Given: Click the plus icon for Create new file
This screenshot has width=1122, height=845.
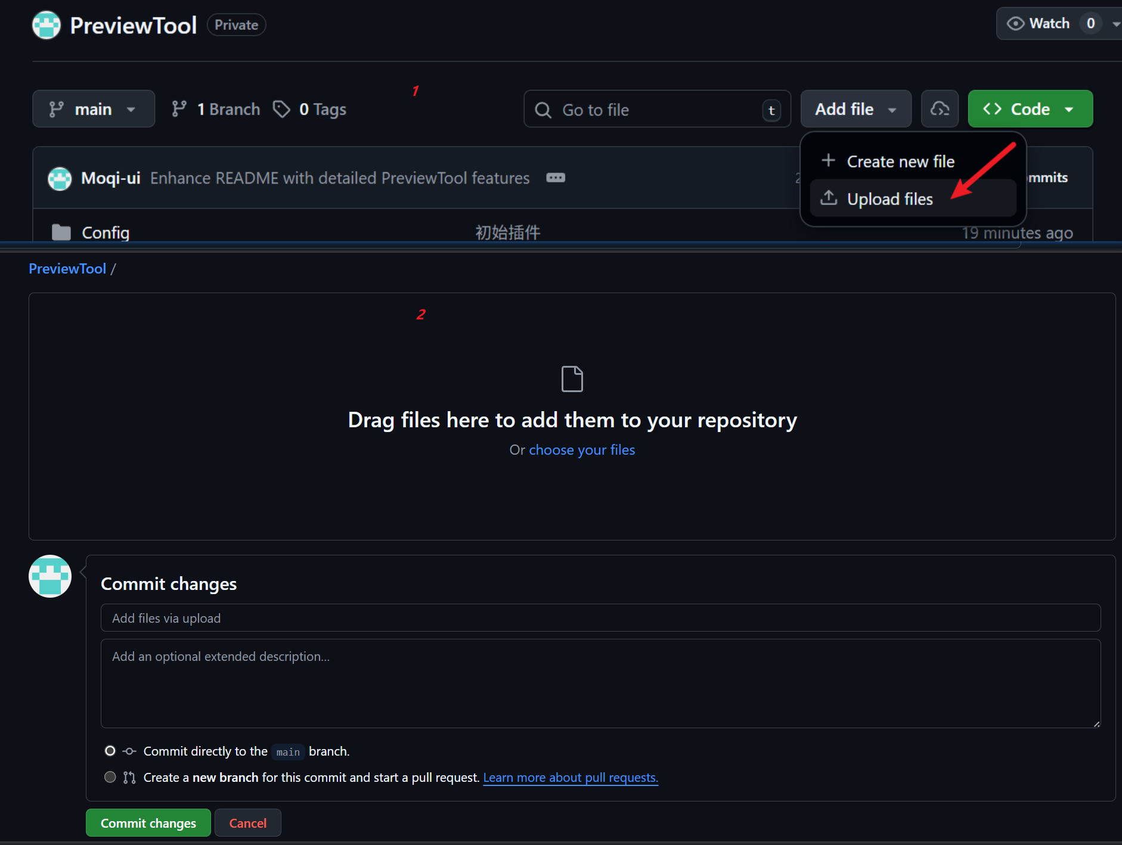Looking at the screenshot, I should (828, 160).
